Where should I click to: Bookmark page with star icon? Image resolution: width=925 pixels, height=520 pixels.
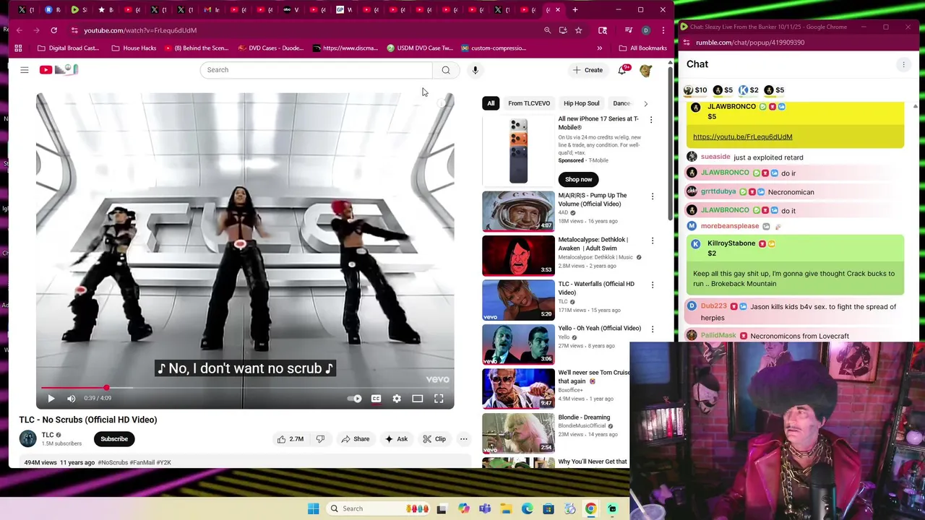(578, 30)
